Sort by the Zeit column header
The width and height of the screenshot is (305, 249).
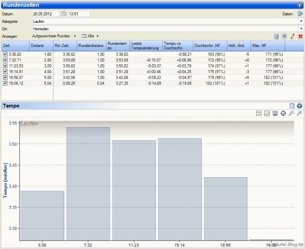coord(15,46)
